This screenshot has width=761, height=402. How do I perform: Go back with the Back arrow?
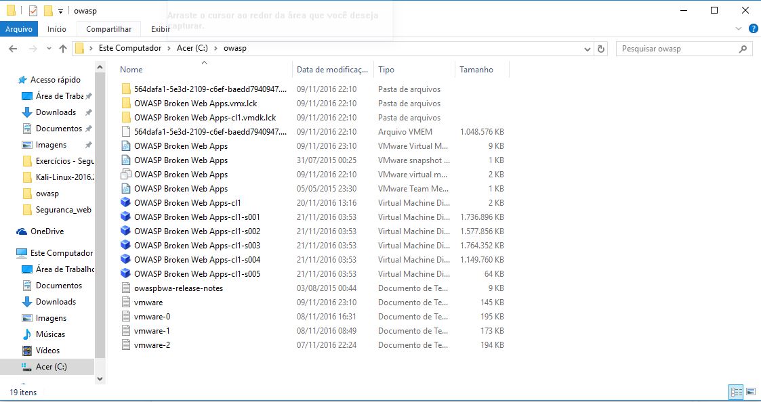coord(13,49)
